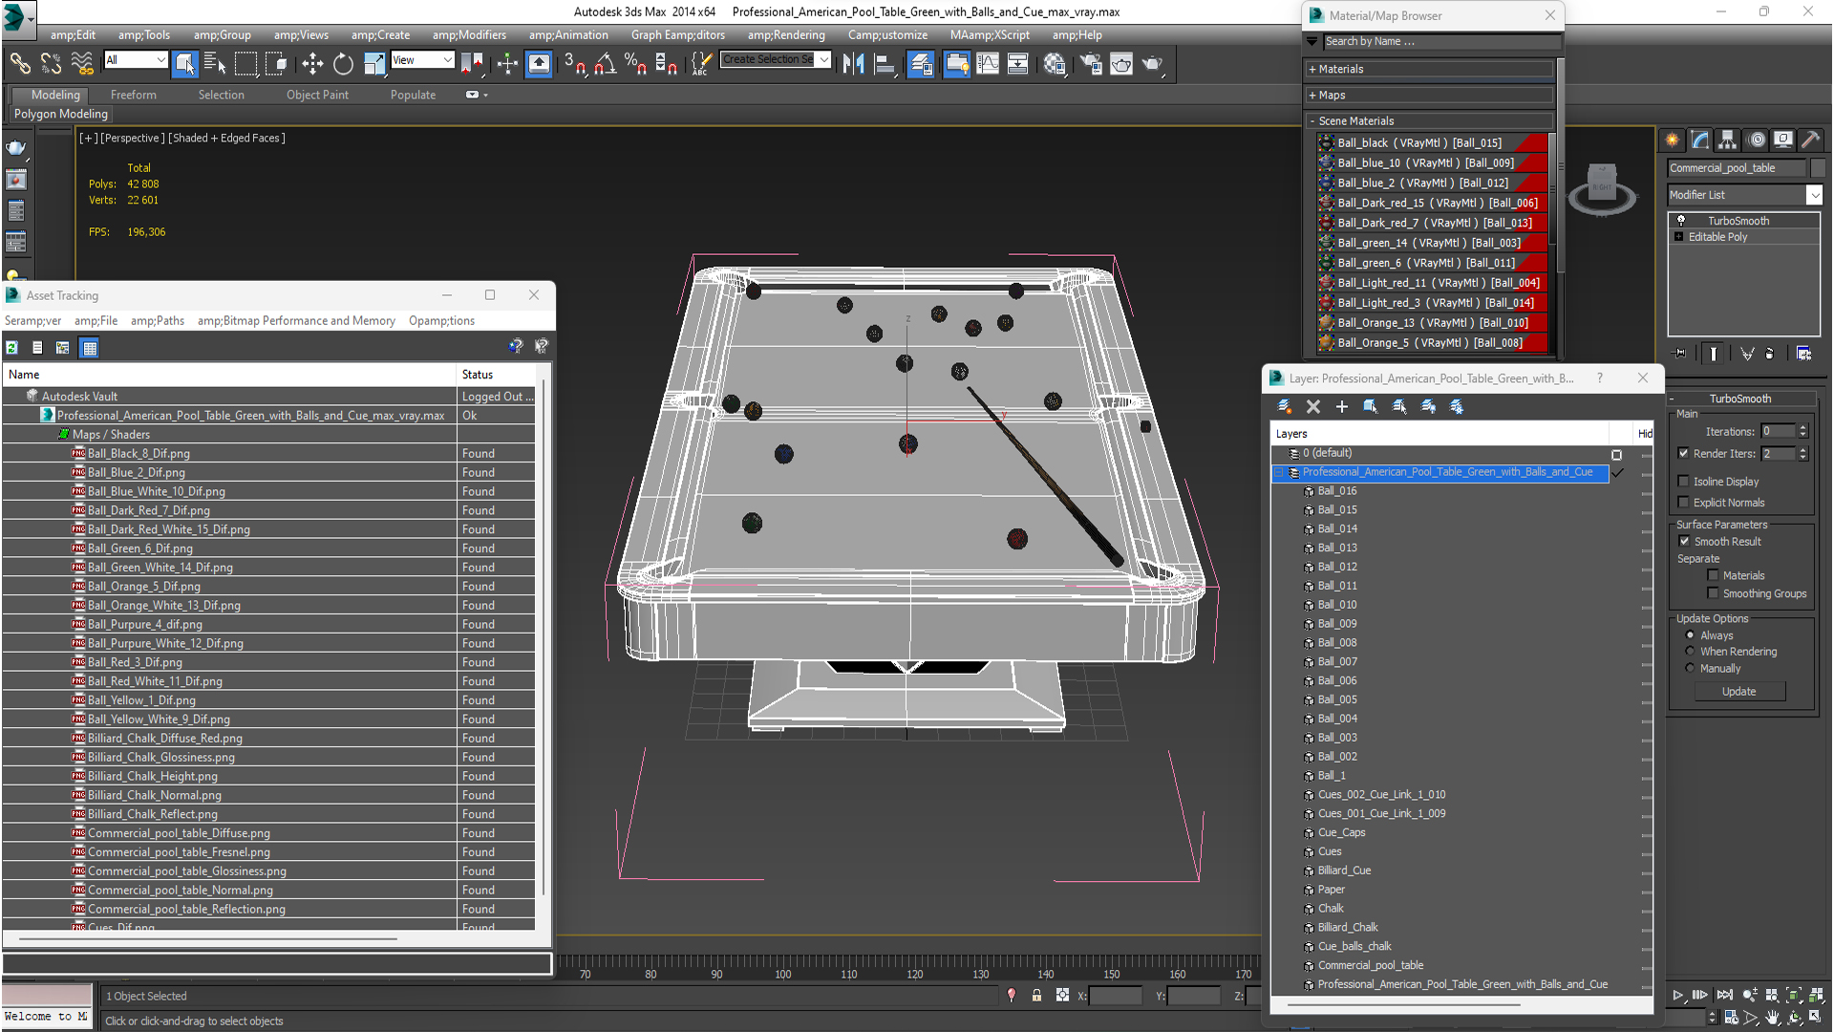Click Perspective viewport label
Viewport: 1834px width, 1032px height.
(x=132, y=138)
